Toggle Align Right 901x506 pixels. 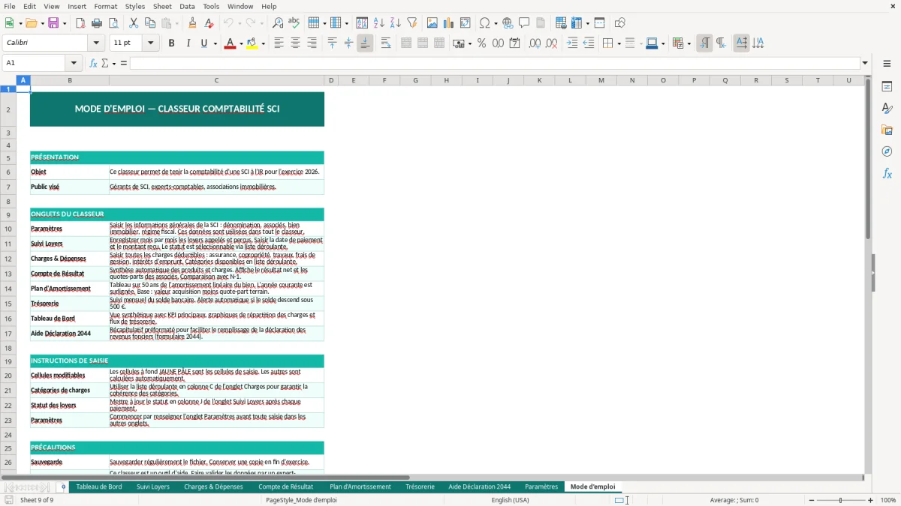click(312, 43)
